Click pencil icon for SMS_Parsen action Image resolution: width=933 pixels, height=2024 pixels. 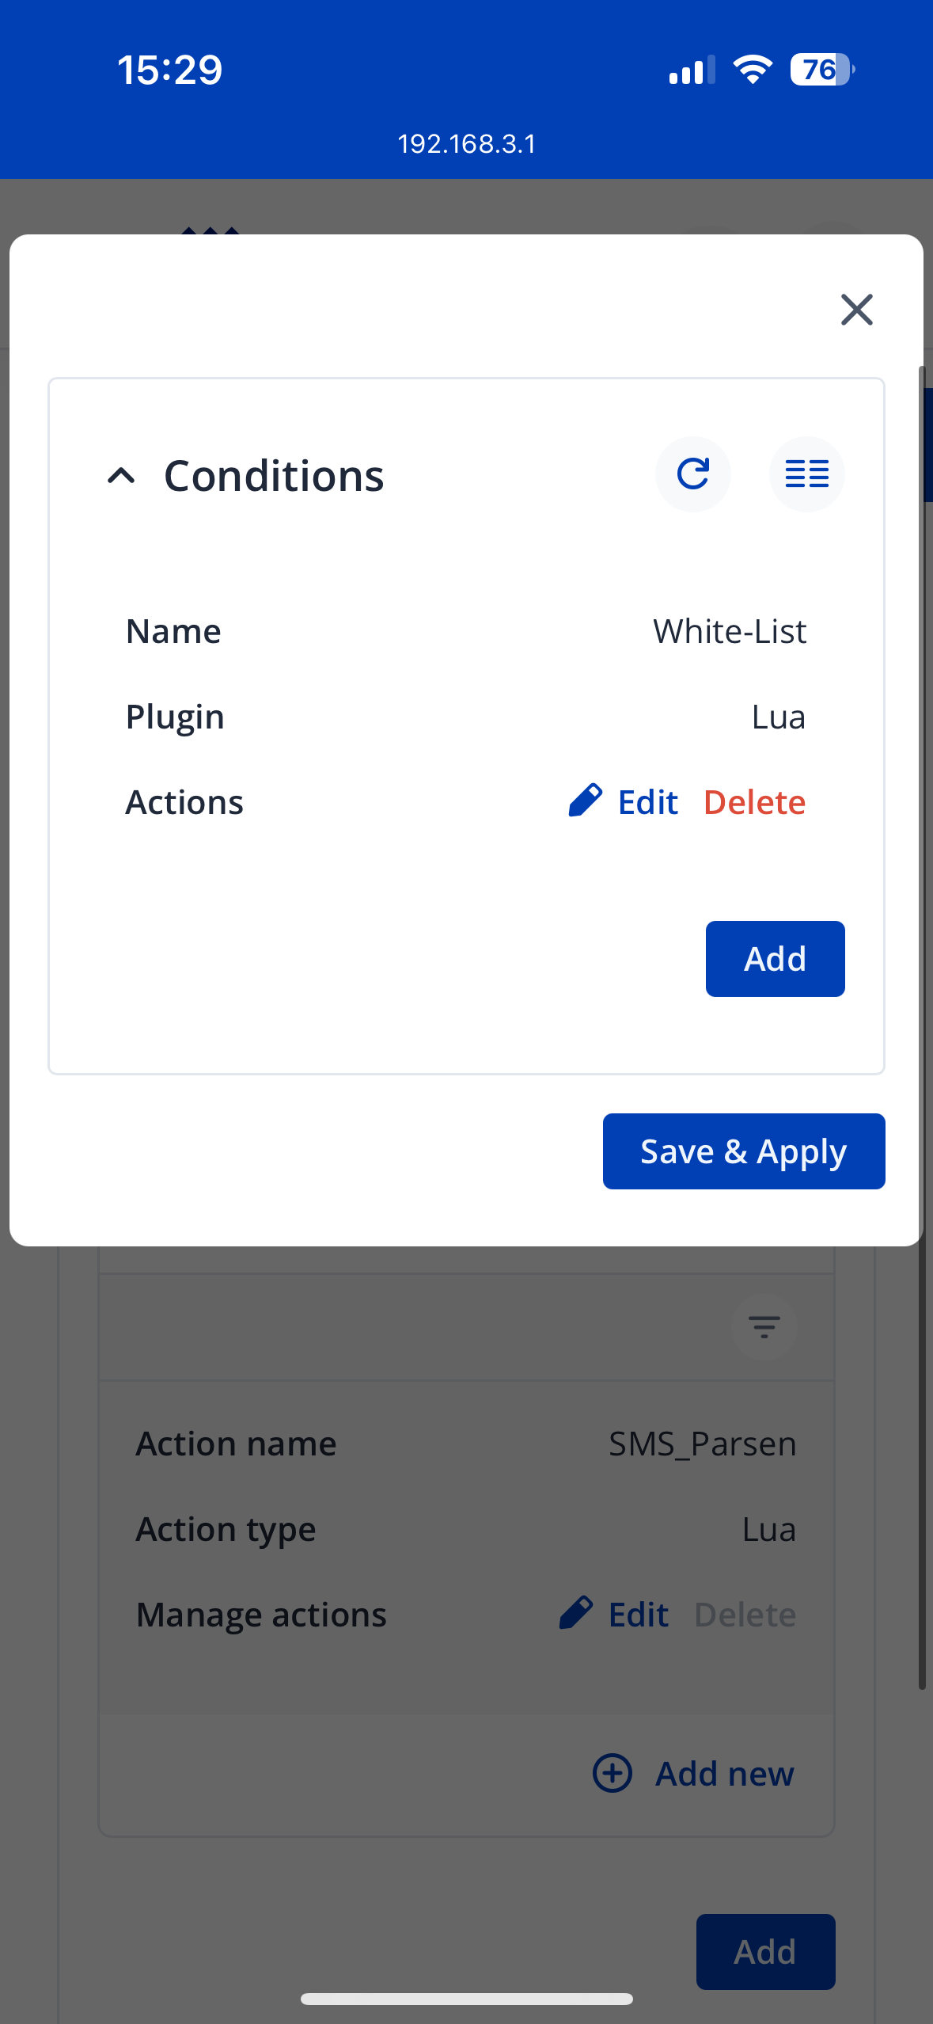tap(576, 1613)
